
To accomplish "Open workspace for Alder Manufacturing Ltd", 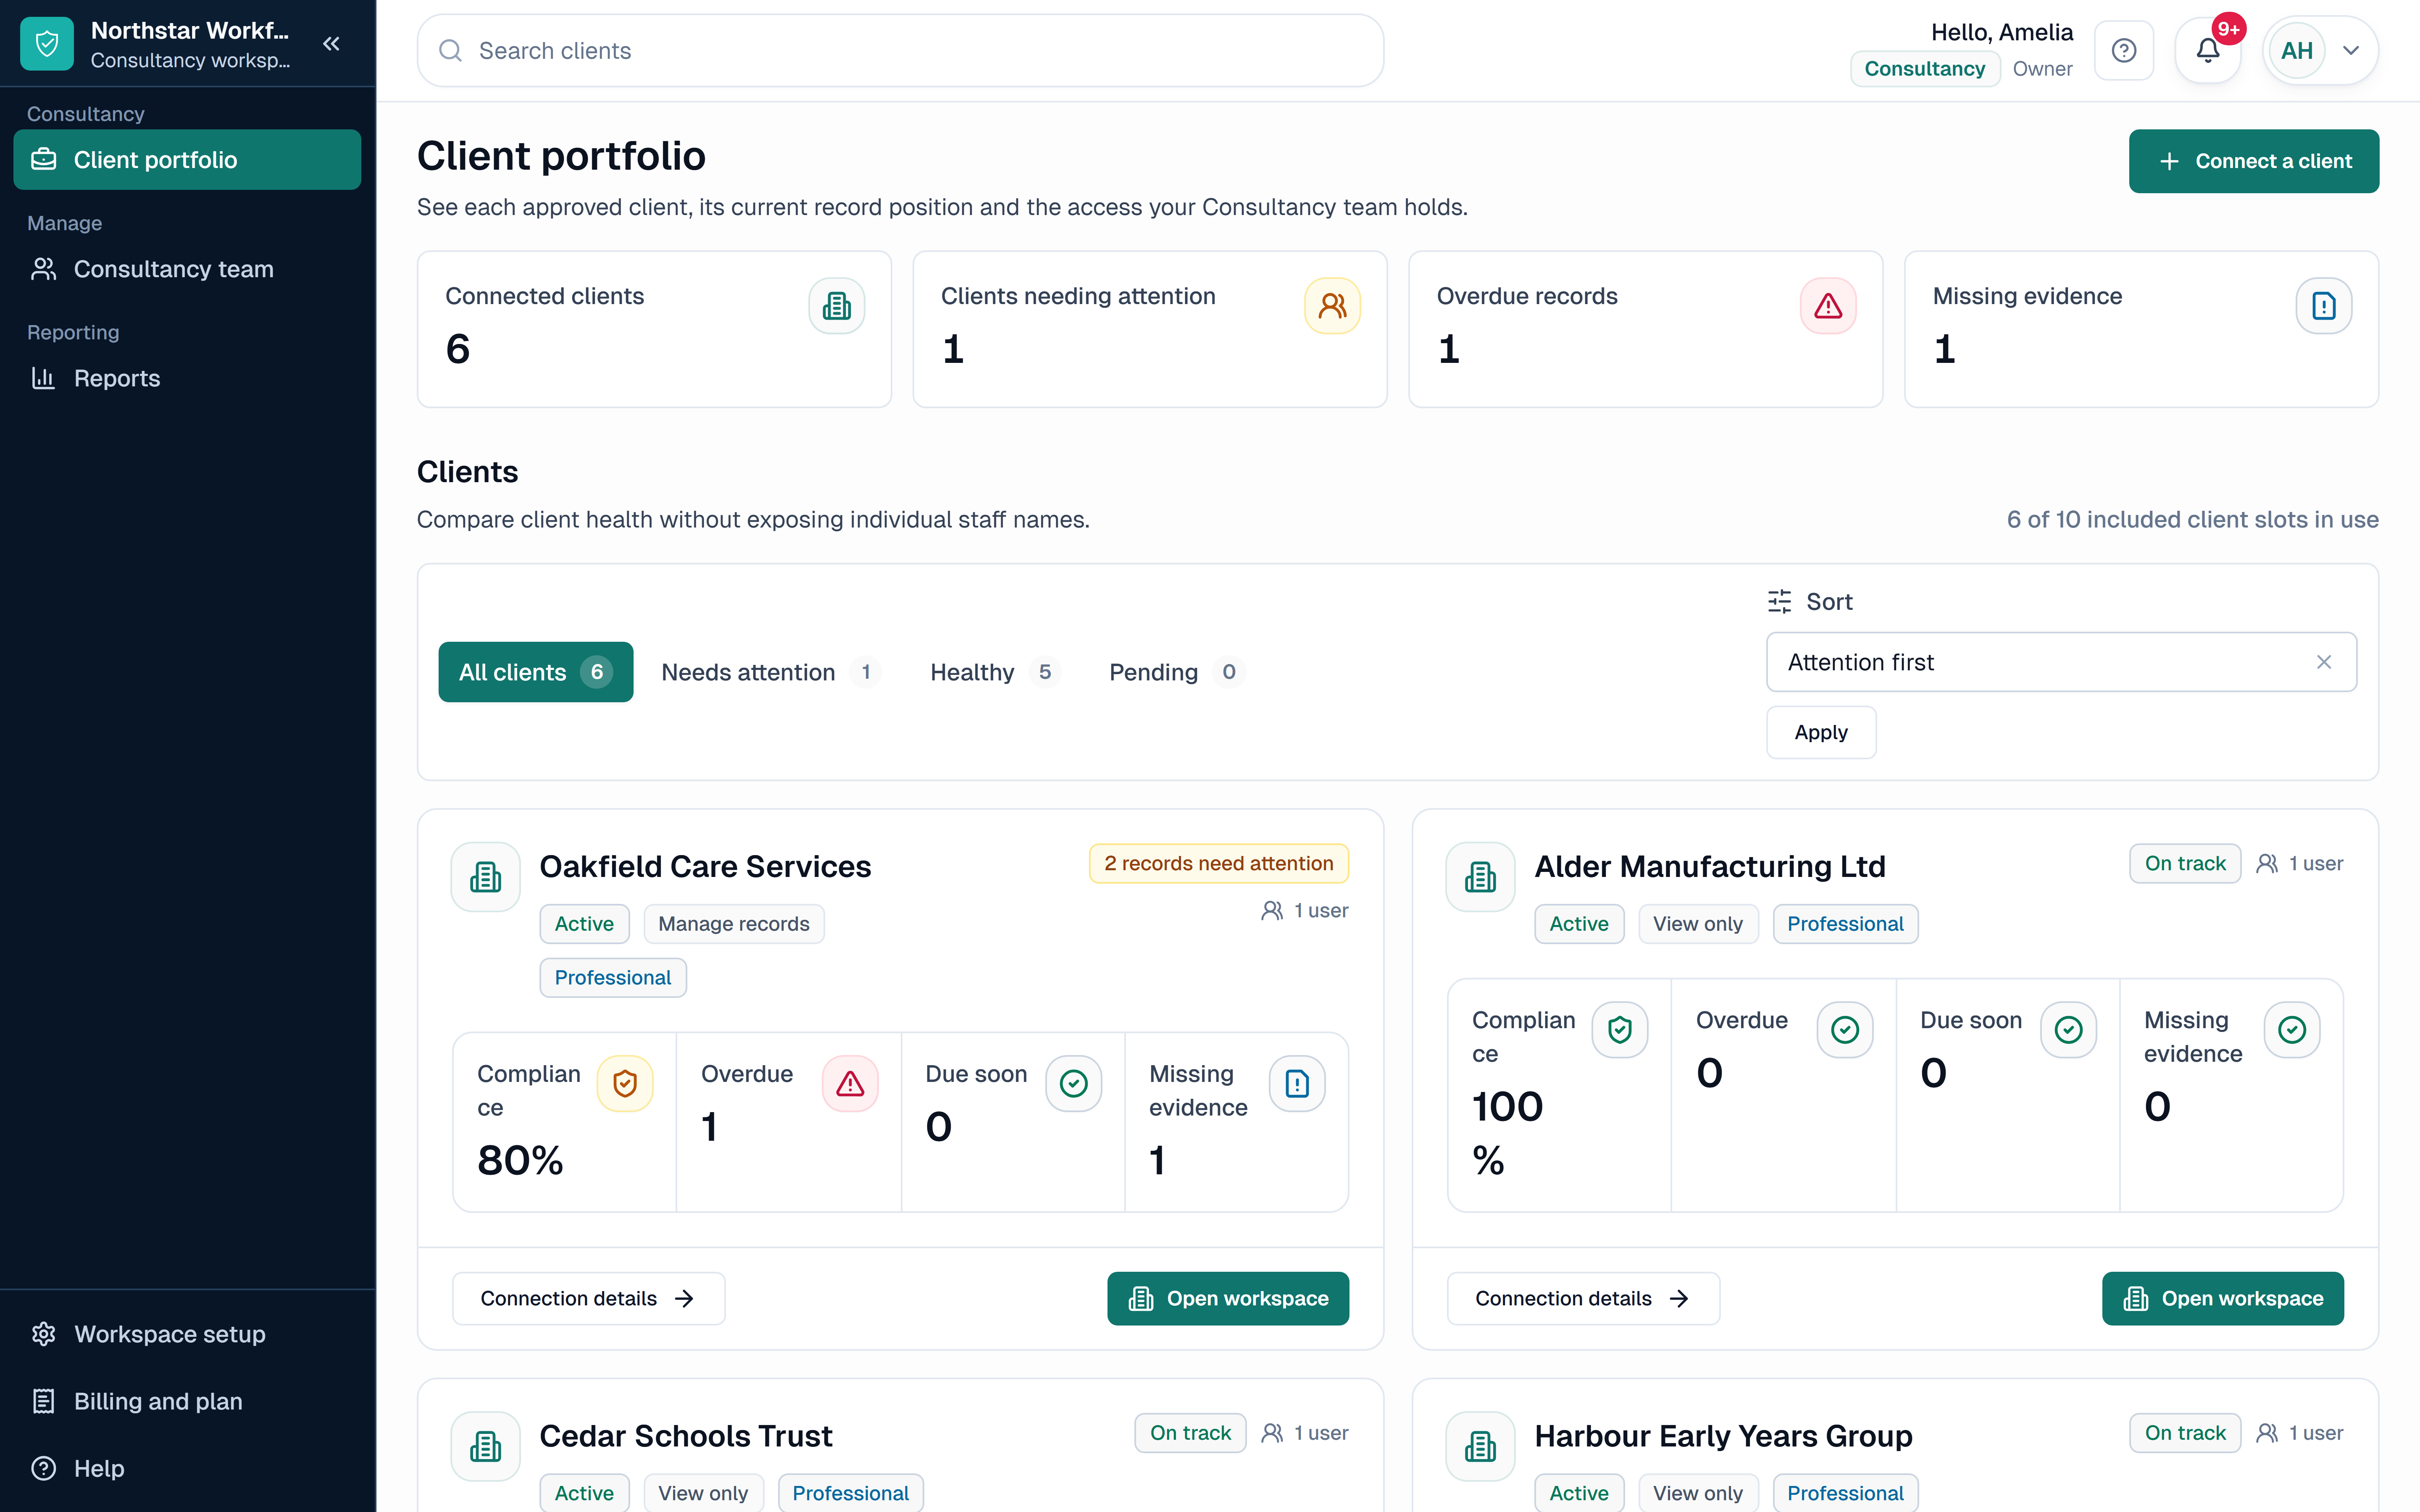I will coord(2223,1298).
